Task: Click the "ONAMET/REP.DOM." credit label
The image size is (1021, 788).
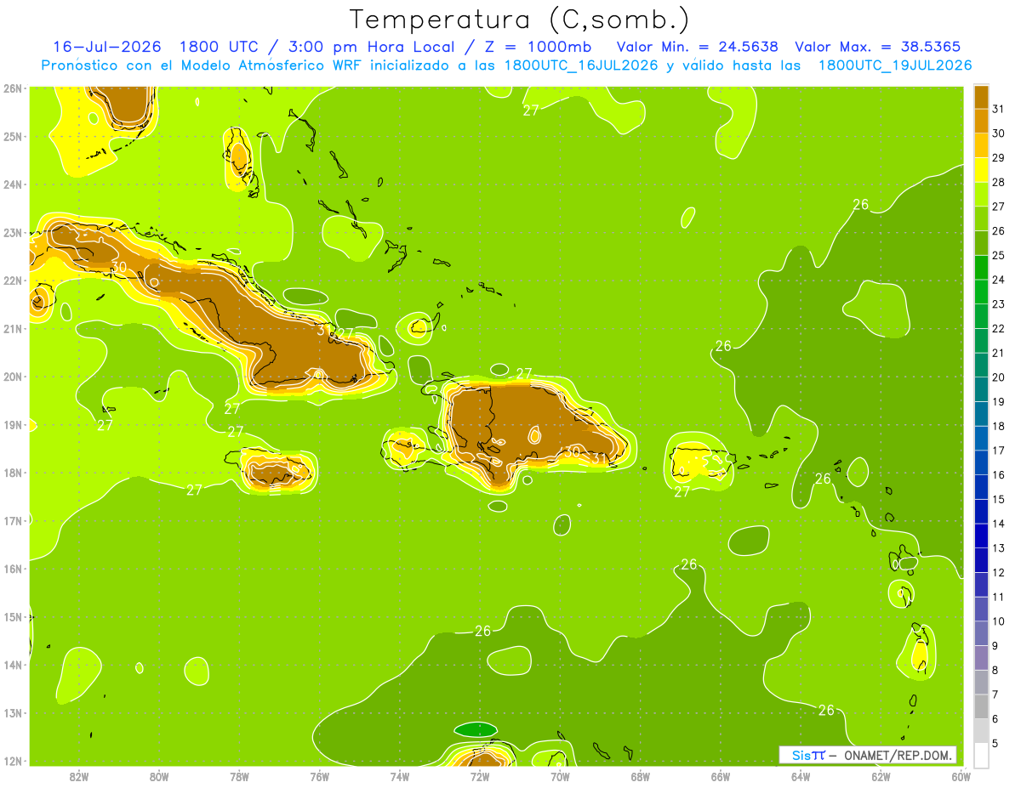Action: point(897,755)
